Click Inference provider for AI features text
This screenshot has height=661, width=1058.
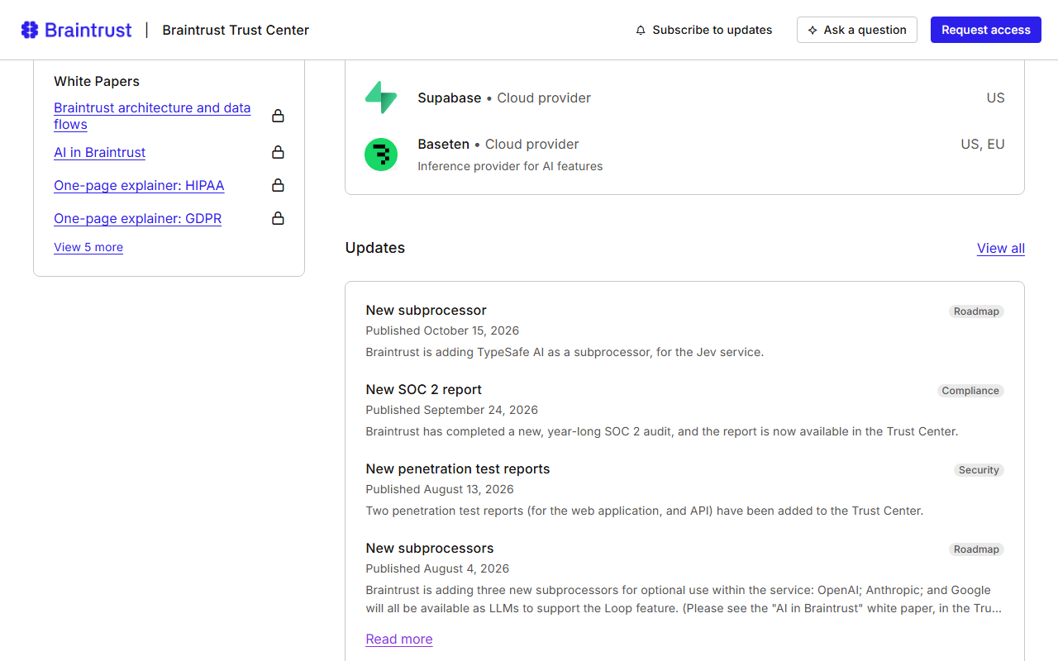[x=510, y=166]
